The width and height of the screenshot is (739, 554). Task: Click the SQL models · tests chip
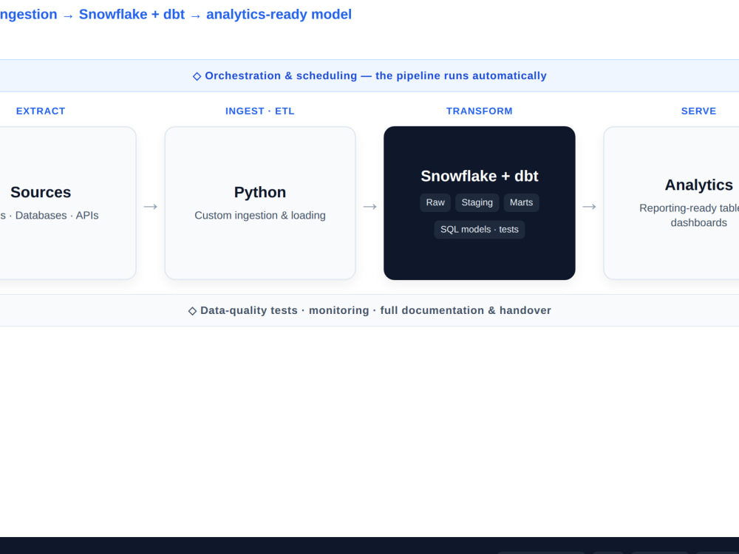[480, 230]
